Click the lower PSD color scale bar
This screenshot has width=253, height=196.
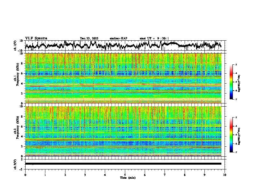[231, 135]
